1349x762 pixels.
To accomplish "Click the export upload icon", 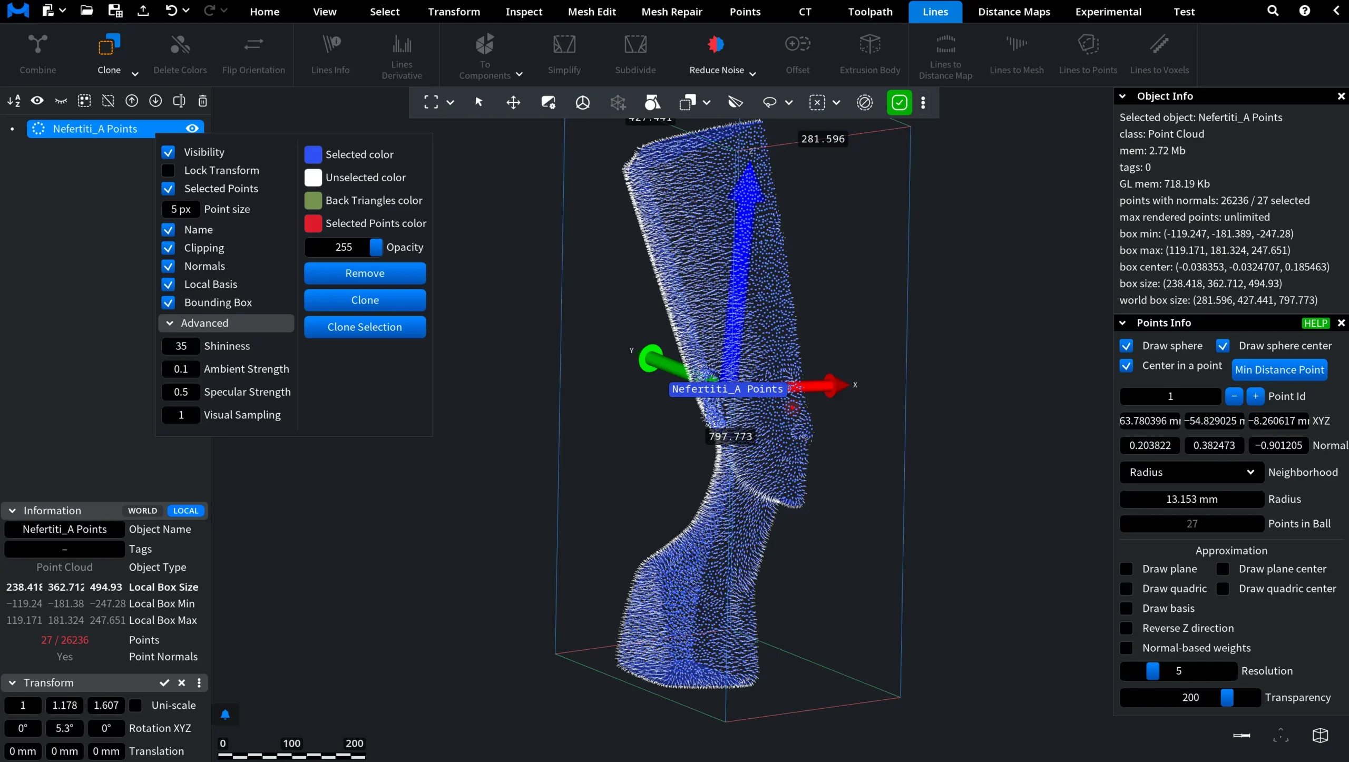I will (143, 11).
